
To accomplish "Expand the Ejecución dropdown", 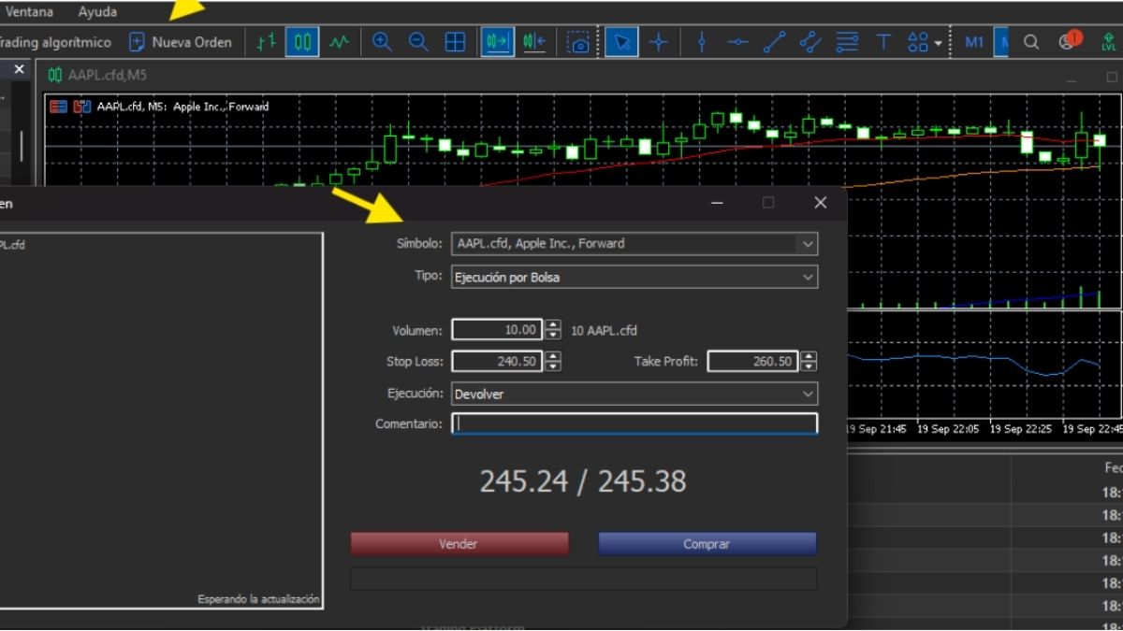I will tap(807, 394).
